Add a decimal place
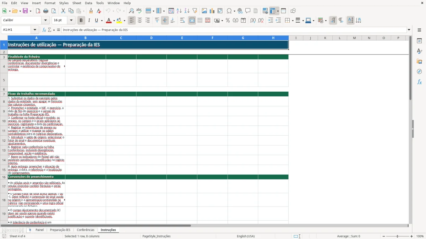 253,21
